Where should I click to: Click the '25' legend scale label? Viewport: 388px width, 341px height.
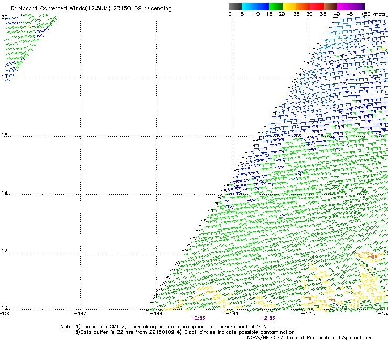pyautogui.click(x=296, y=14)
